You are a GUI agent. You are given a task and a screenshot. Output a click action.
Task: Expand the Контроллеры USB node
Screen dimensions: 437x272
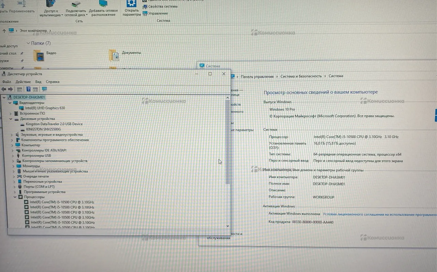(x=13, y=155)
